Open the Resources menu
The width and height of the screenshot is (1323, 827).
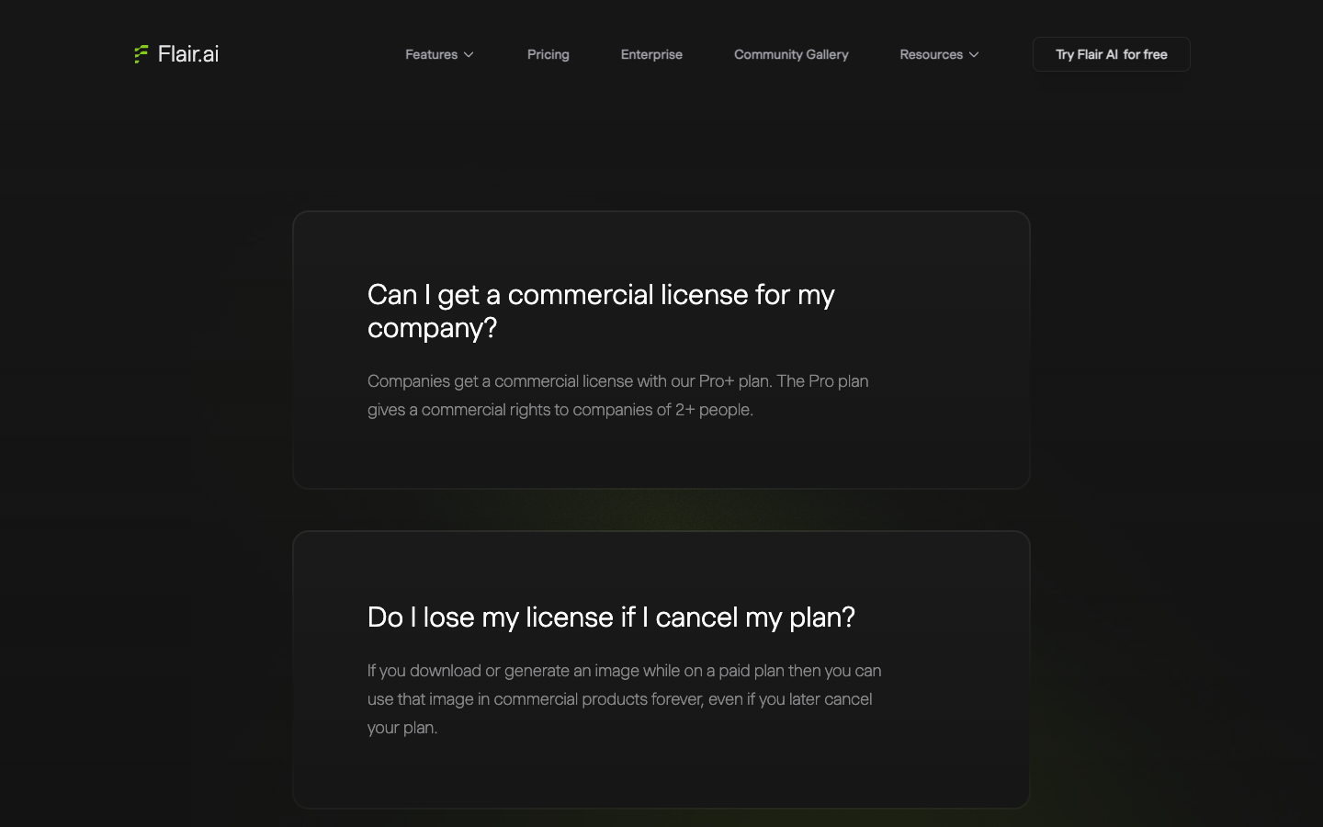[x=931, y=54]
